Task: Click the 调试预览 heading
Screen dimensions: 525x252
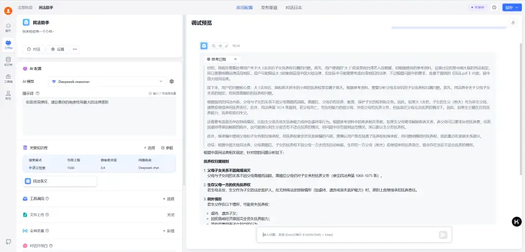Action: 201,23
